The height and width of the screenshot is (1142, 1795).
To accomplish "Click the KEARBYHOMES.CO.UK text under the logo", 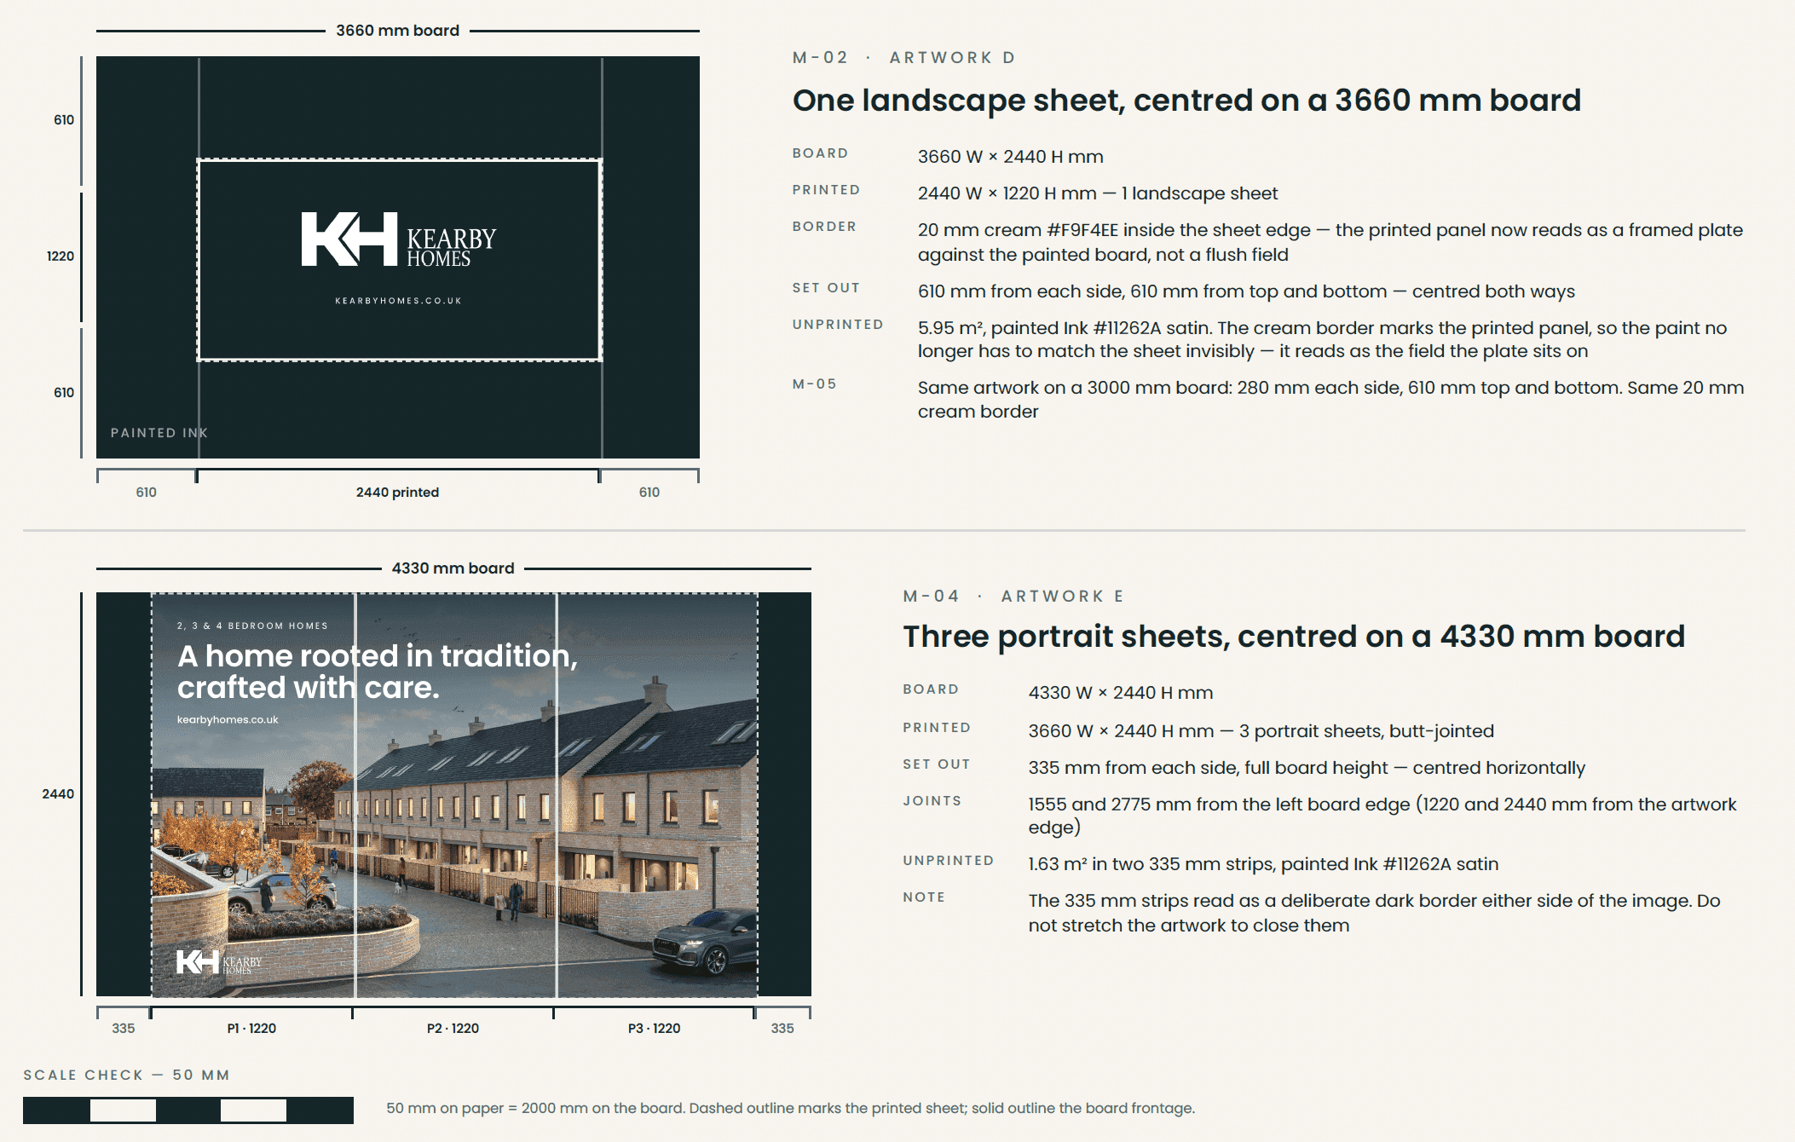I will 398,301.
